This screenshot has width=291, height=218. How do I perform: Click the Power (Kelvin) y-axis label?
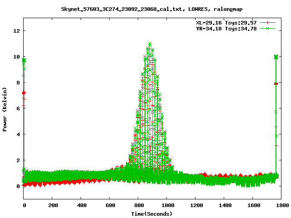tap(5, 109)
